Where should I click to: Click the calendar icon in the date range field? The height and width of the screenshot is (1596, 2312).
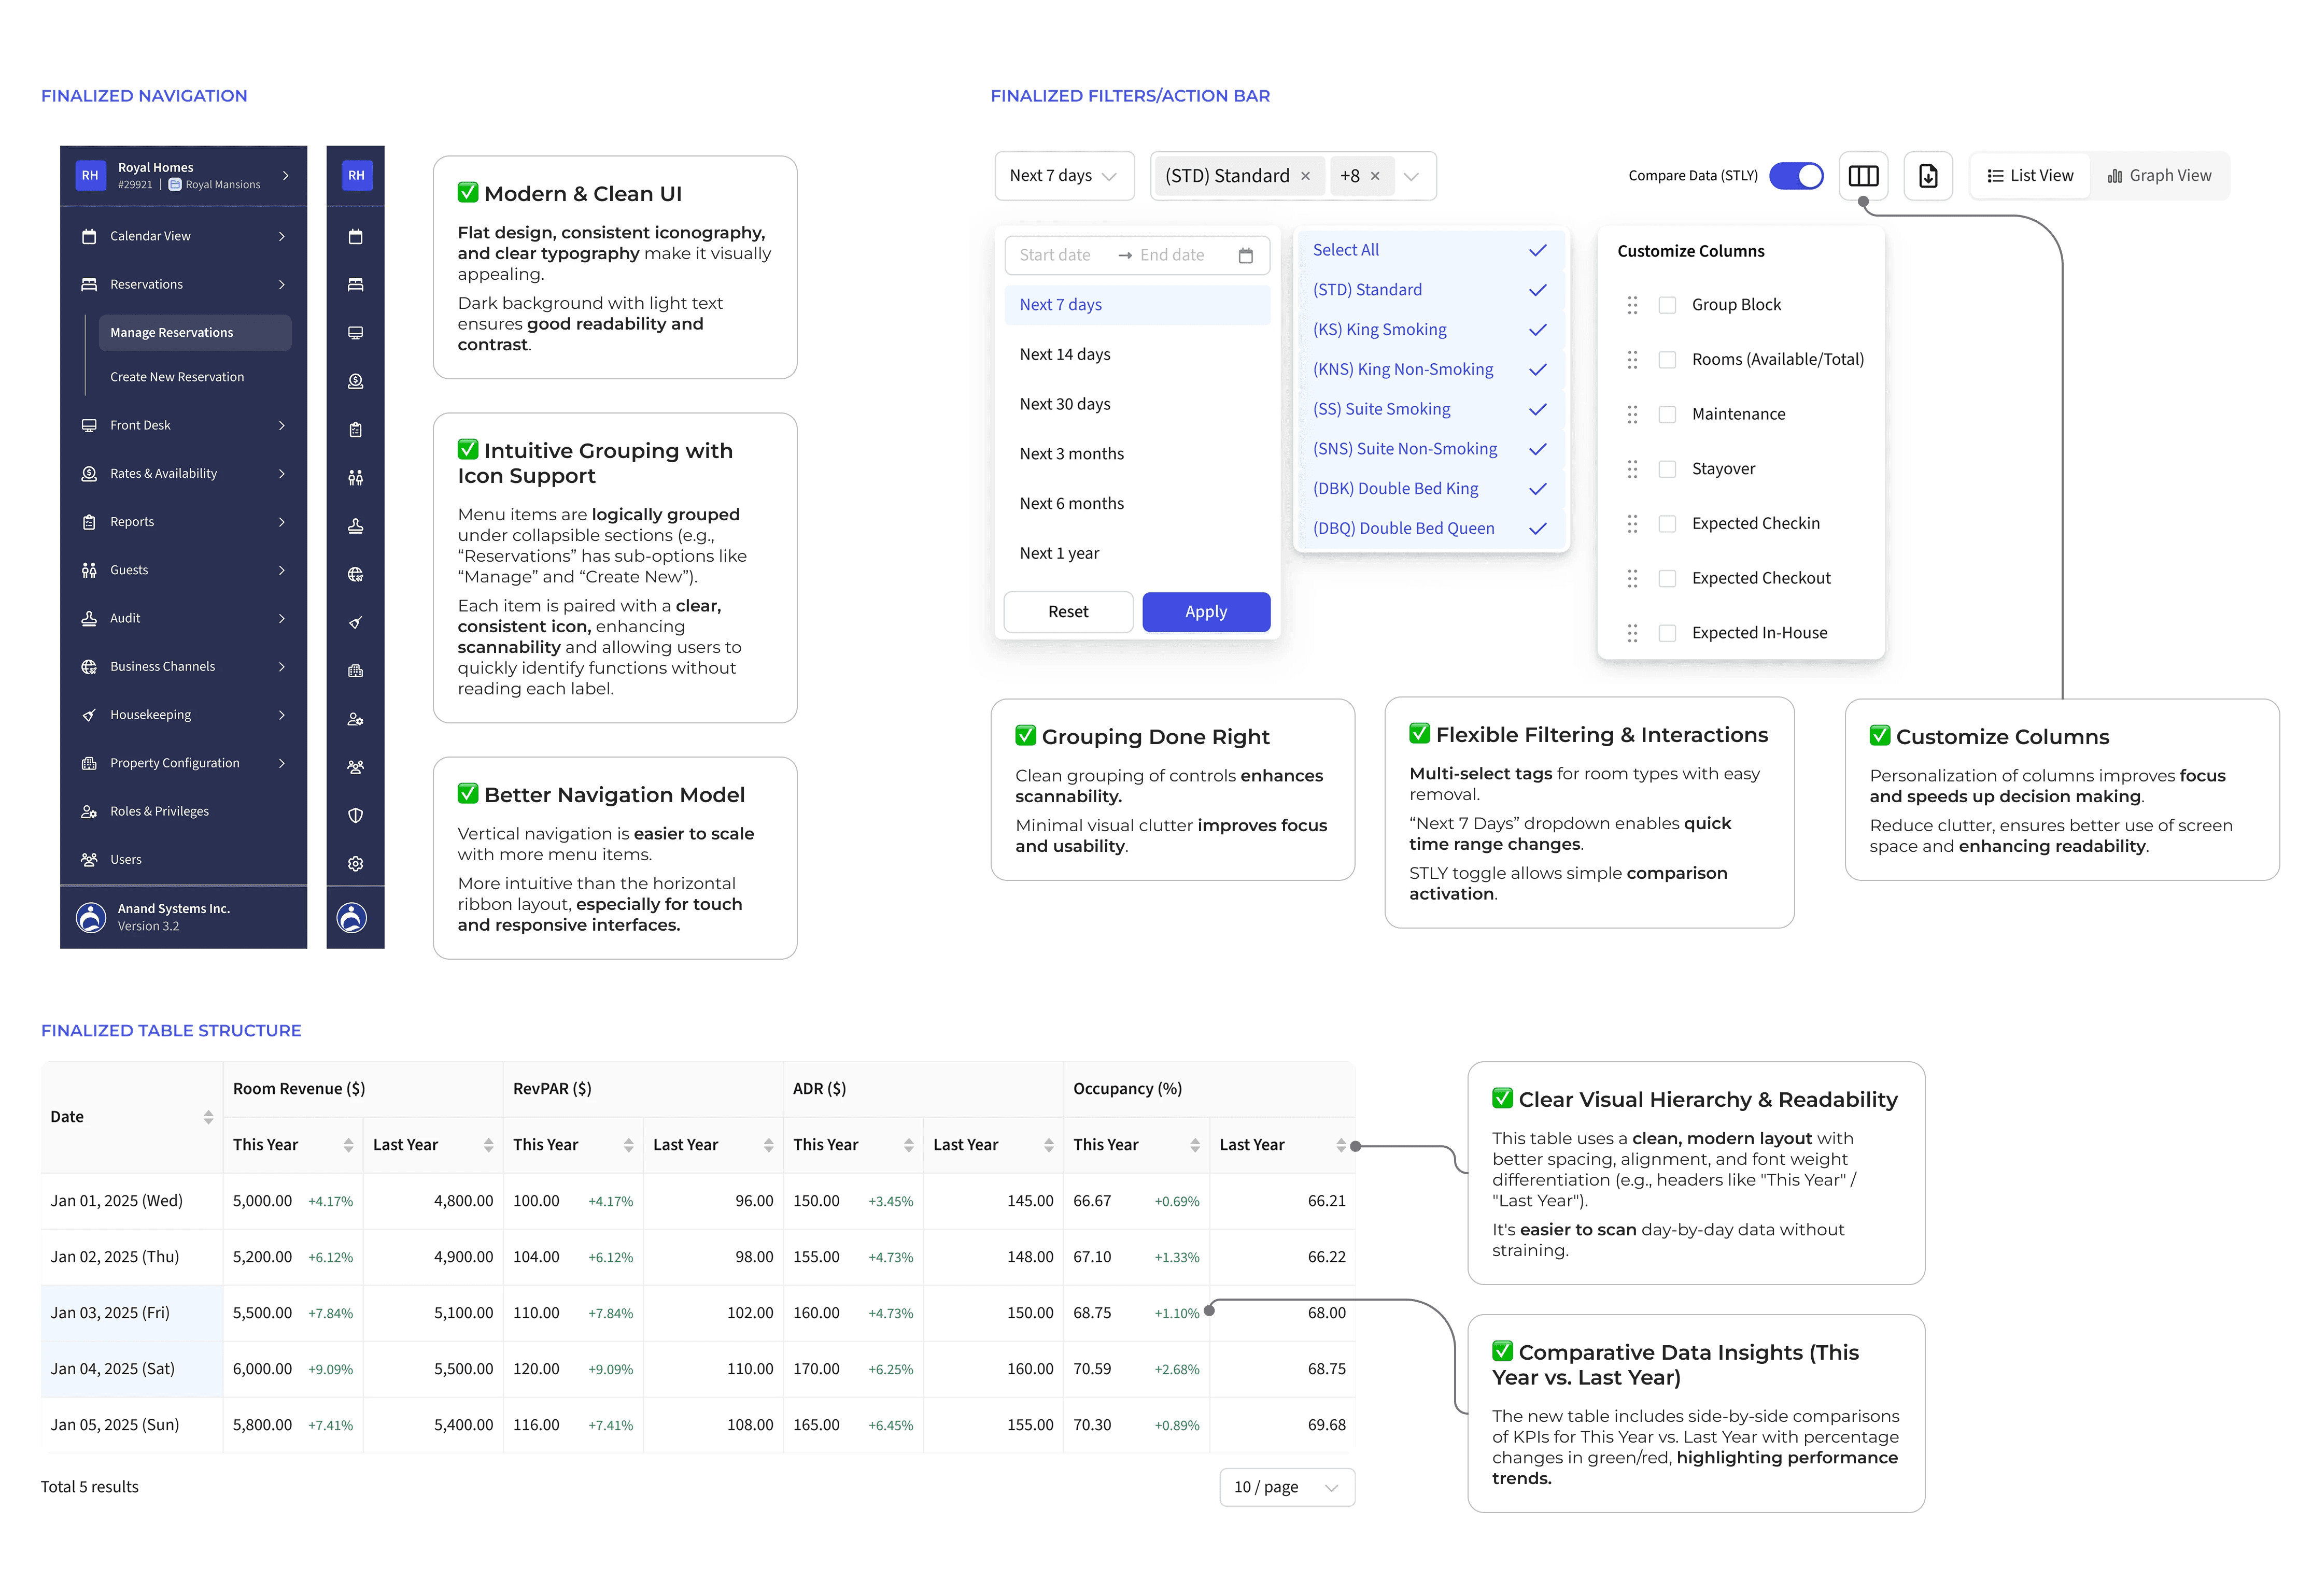point(1245,255)
